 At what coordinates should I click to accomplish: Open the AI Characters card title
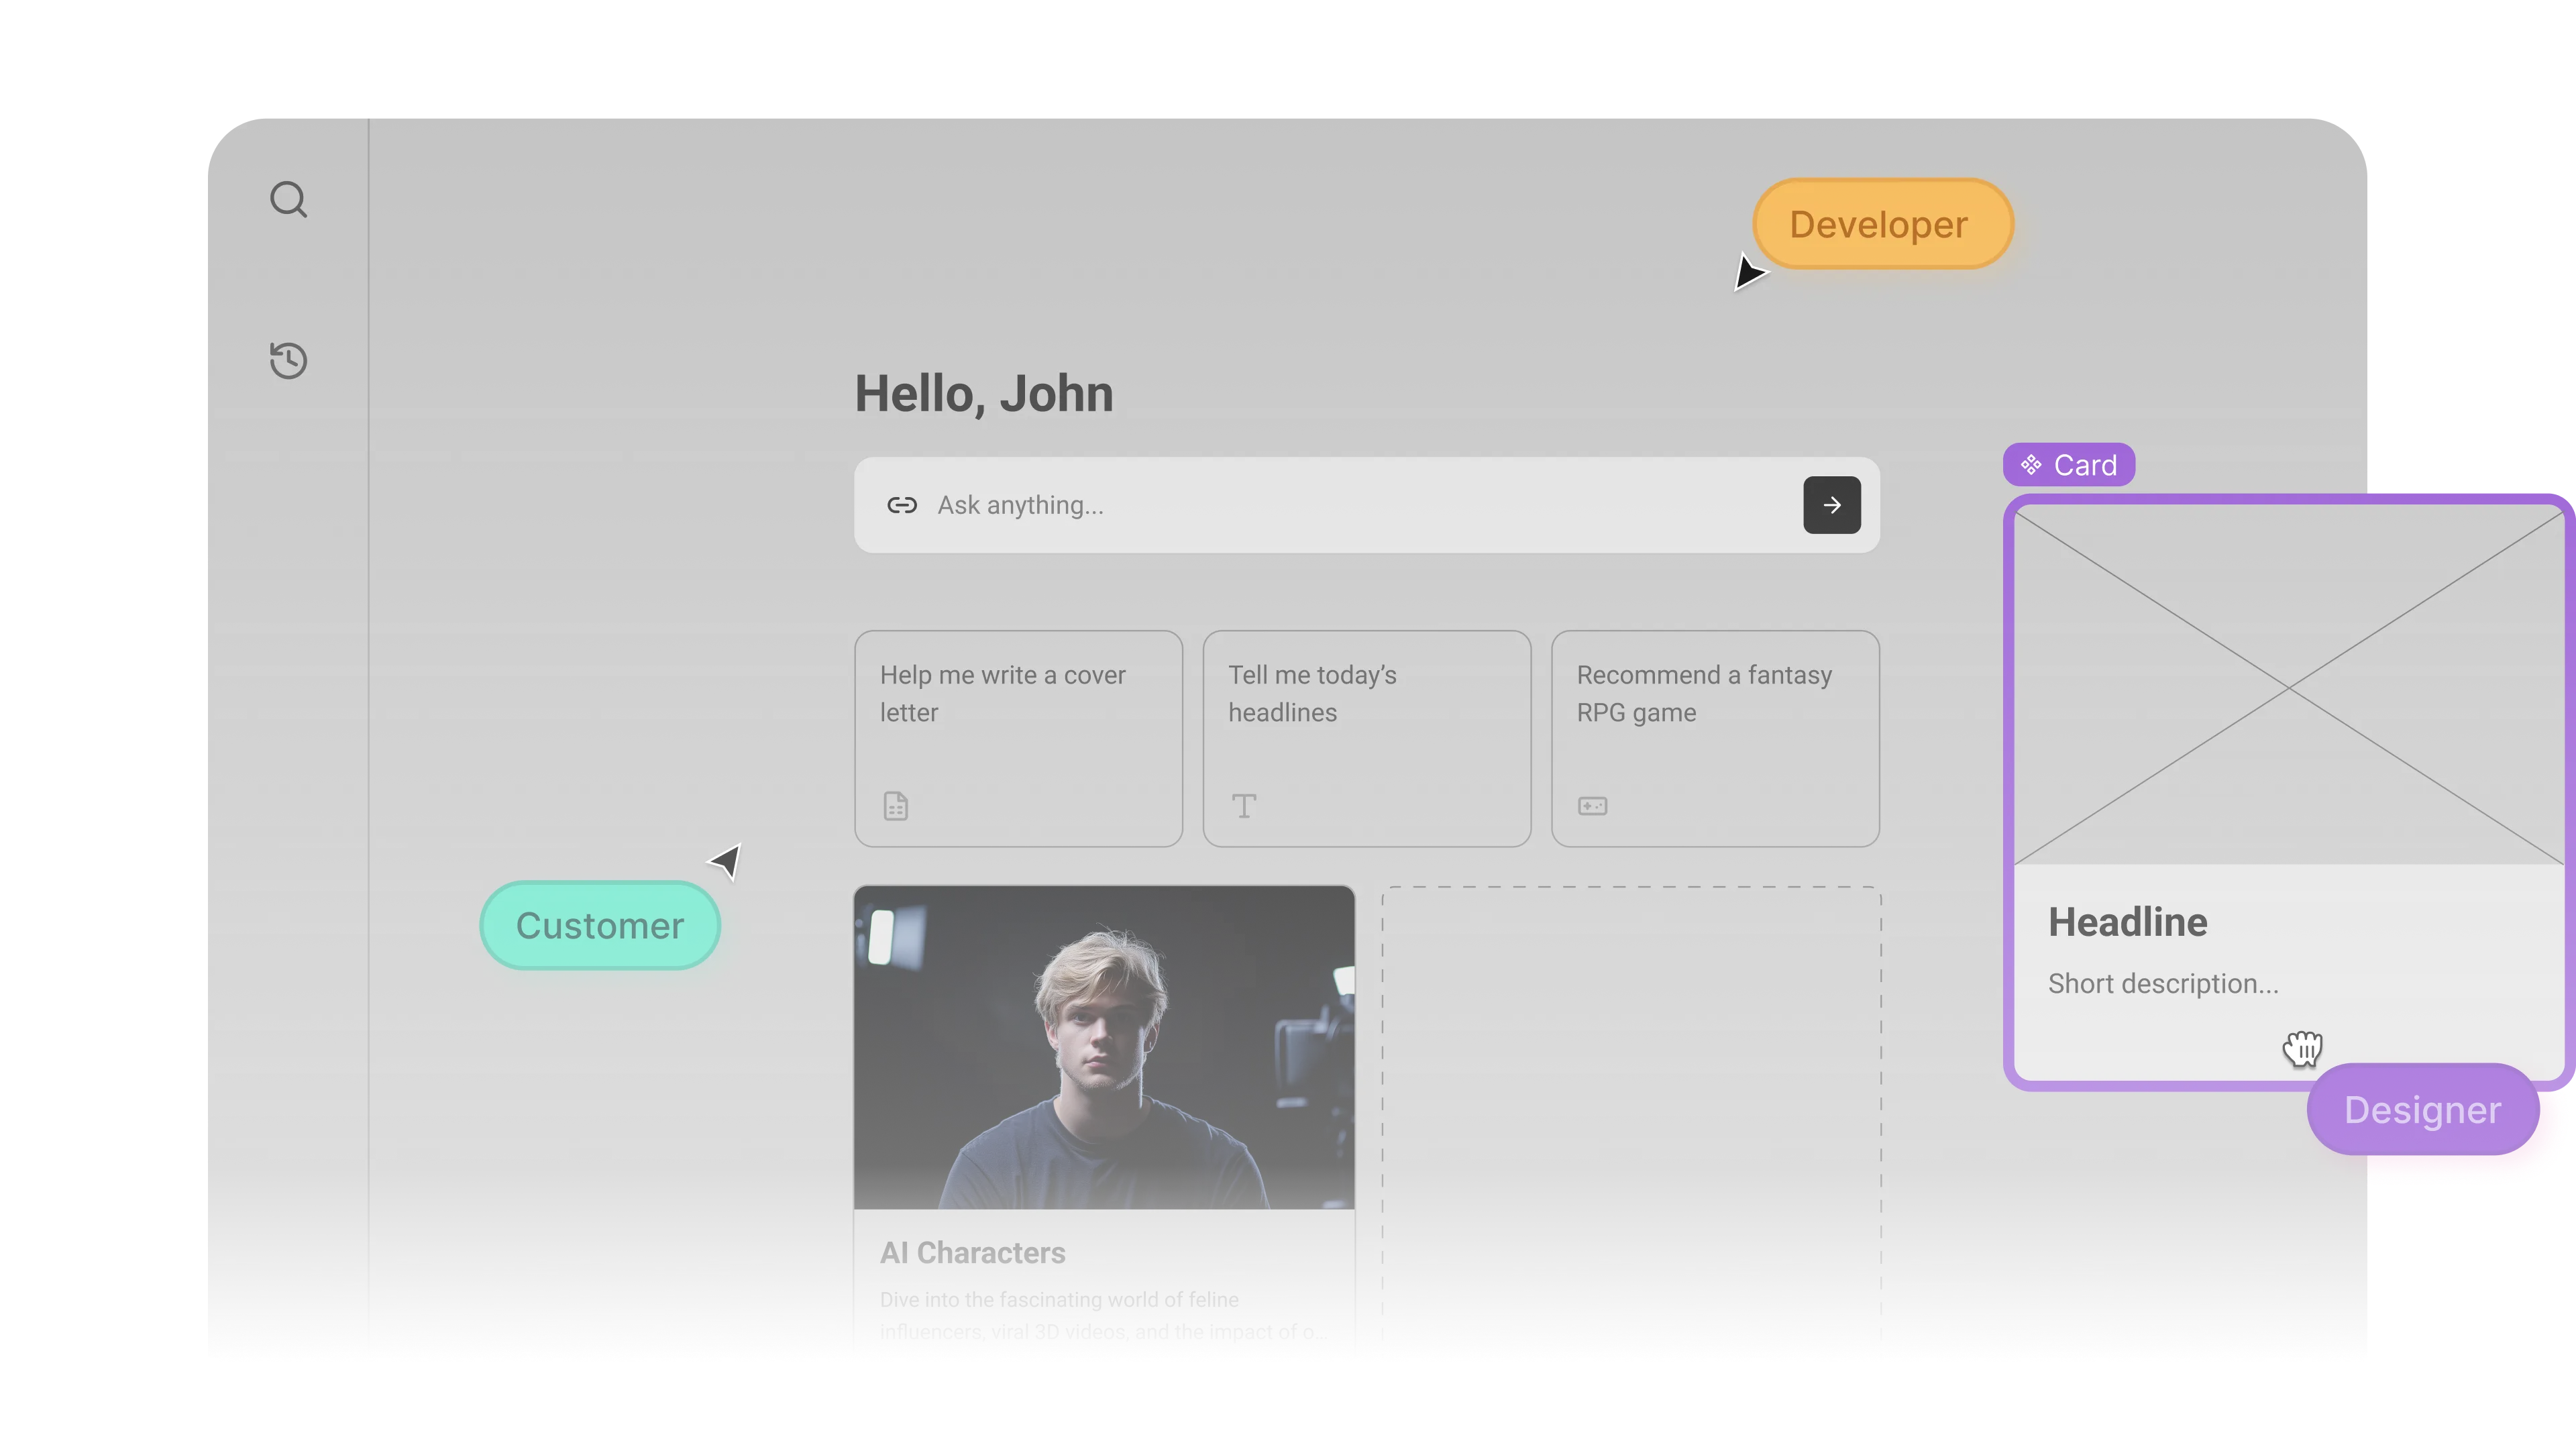(x=972, y=1253)
